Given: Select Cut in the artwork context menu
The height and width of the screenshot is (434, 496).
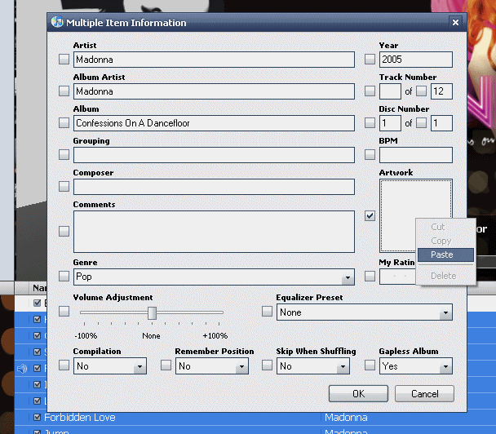Looking at the screenshot, I should pyautogui.click(x=445, y=227).
